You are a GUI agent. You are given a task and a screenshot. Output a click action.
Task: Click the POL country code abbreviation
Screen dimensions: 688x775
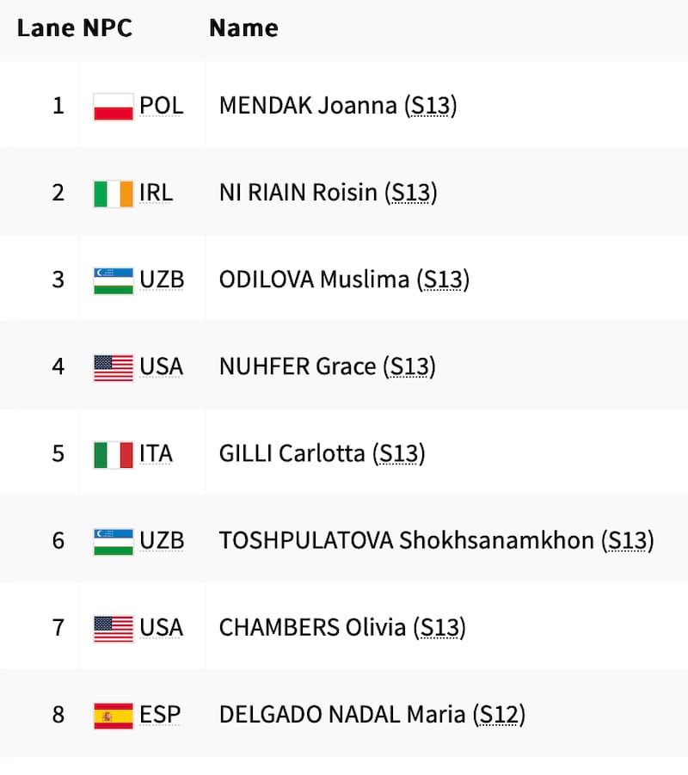point(162,107)
